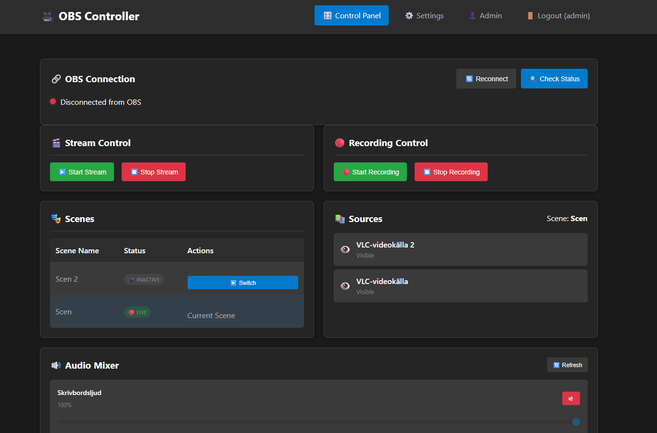The height and width of the screenshot is (433, 657).
Task: Reconnect to OBS
Action: click(486, 79)
